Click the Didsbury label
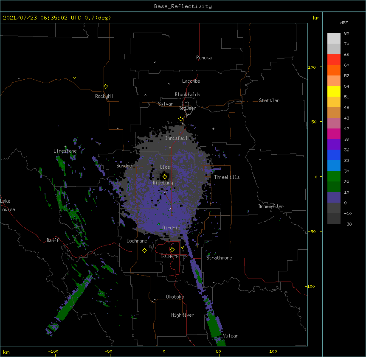The height and width of the screenshot is (357, 366). (x=163, y=183)
